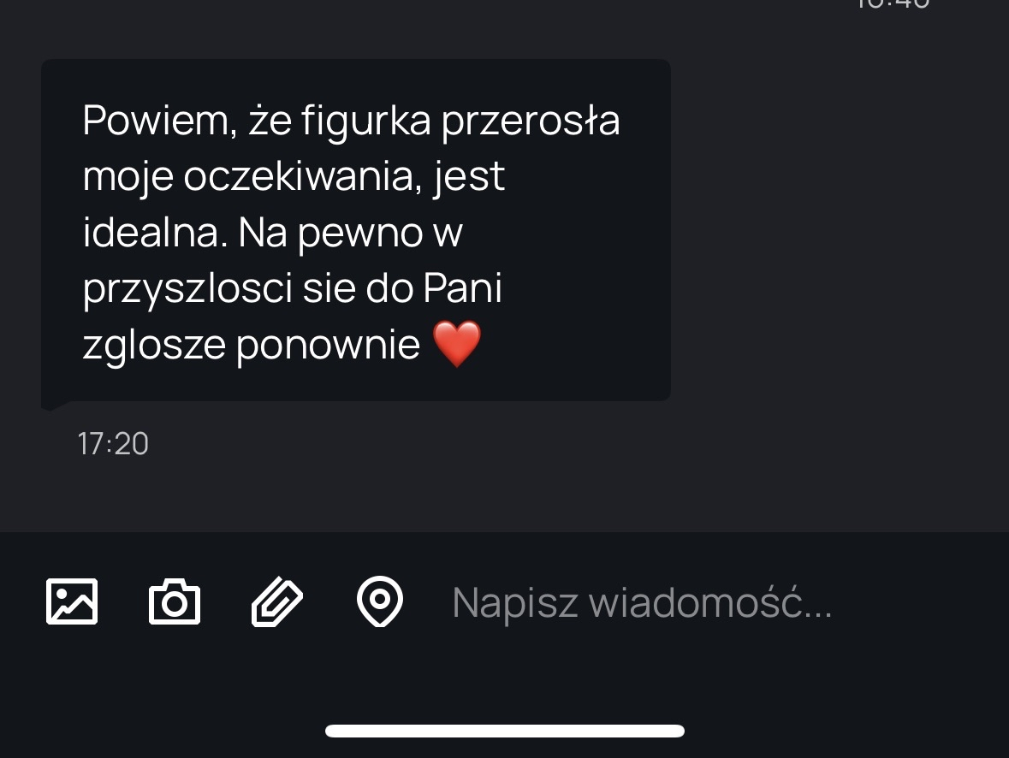
Task: Tap the home indicator bar at bottom
Action: 505,731
